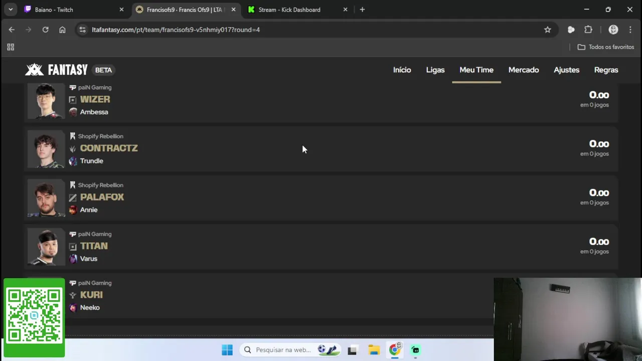The width and height of the screenshot is (642, 361).
Task: Open Task View from taskbar
Action: pyautogui.click(x=352, y=350)
